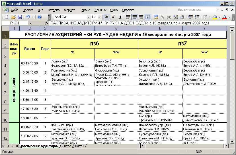Image resolution: width=236 pixels, height=155 pixels.
Task: Go to last sheet tab arrow
Action: (17, 146)
